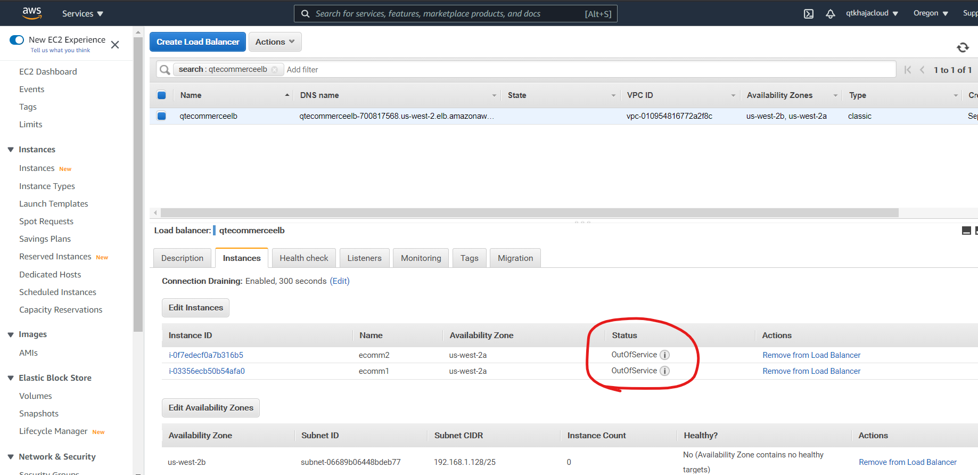Image resolution: width=978 pixels, height=475 pixels.
Task: Open the notifications bell
Action: (x=831, y=14)
